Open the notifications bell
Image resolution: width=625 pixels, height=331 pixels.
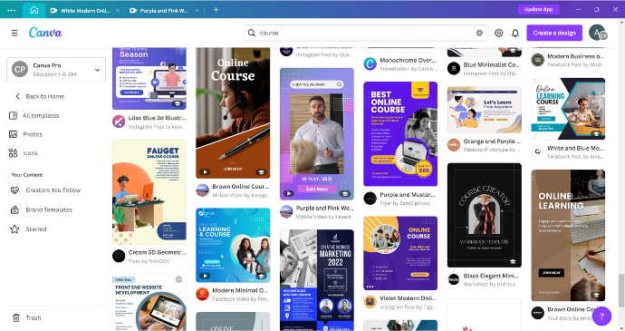click(x=515, y=33)
